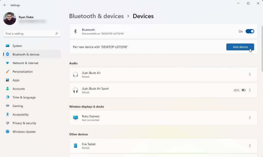Click the Bluetooth symbol icon

pyautogui.click(x=76, y=31)
